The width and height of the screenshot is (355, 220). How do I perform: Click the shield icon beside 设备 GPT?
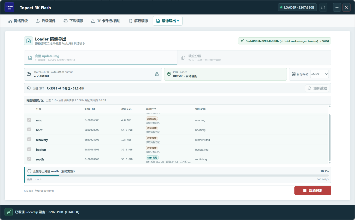[x=29, y=88]
